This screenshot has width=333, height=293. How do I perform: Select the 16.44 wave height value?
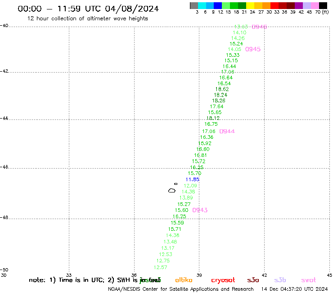point(229,66)
